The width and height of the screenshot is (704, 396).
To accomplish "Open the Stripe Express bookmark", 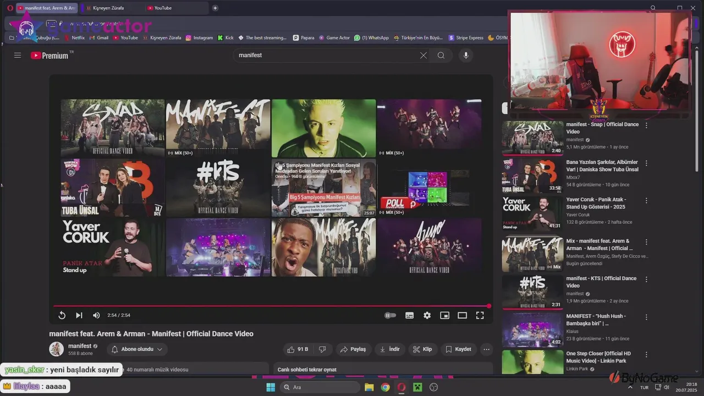I will (466, 38).
